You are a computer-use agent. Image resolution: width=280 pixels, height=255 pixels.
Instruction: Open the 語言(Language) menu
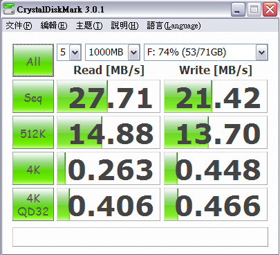pyautogui.click(x=174, y=26)
